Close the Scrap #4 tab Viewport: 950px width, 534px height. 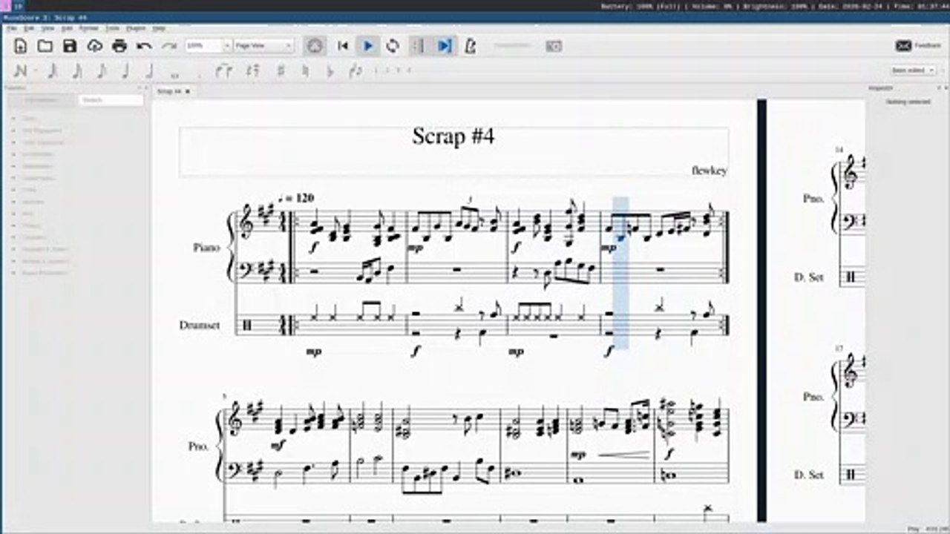(188, 91)
